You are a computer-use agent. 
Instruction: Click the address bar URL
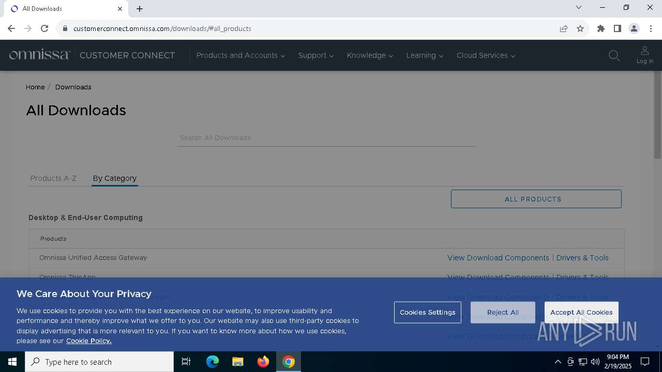click(162, 28)
